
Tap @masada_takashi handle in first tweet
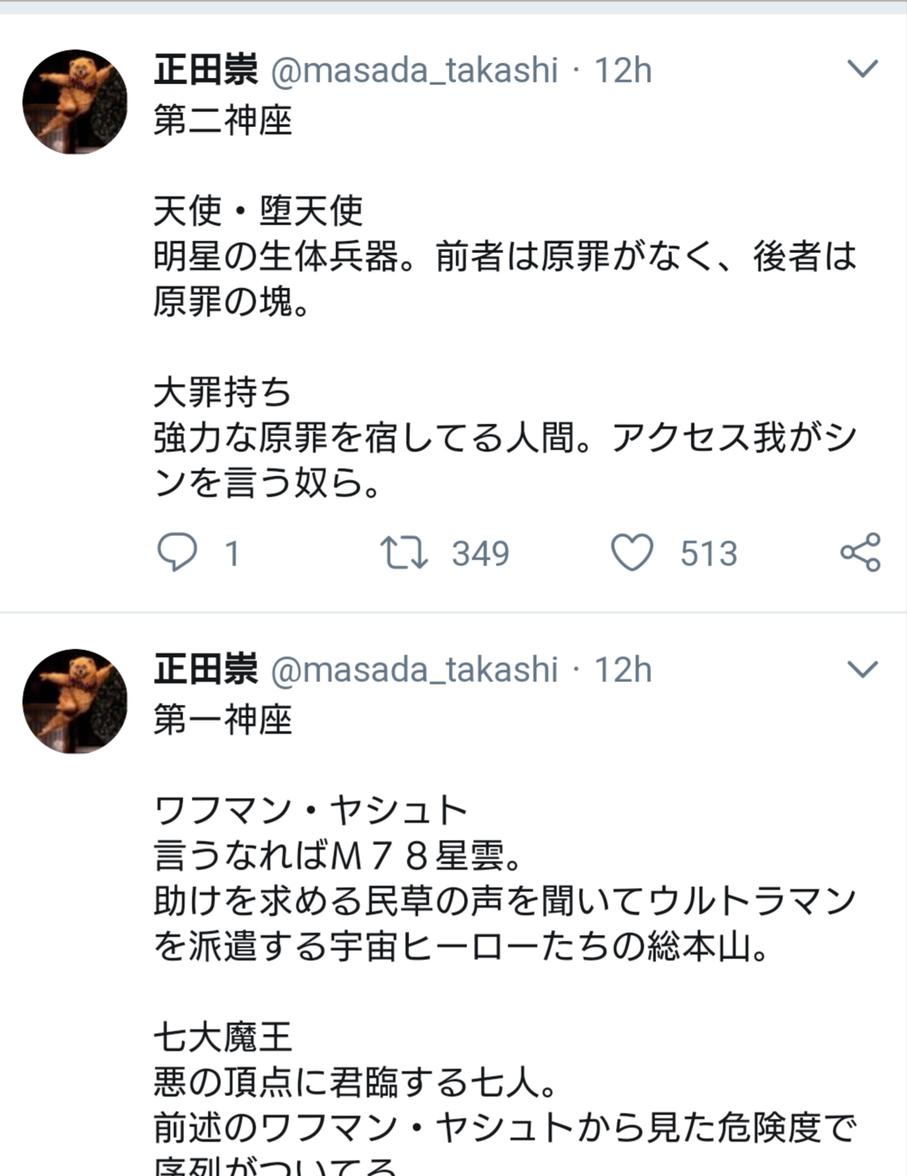point(414,71)
